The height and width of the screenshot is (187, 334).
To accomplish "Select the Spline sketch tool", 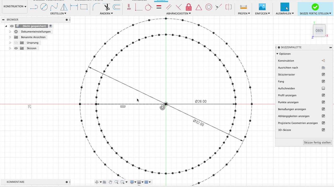I will coord(54,7).
